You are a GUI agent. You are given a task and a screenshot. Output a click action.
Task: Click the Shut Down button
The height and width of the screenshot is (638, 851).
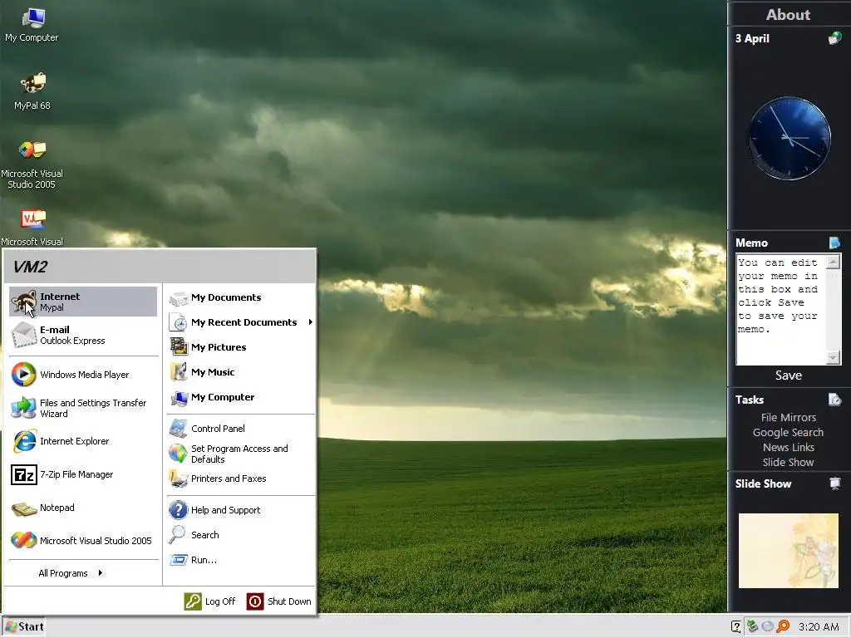point(279,601)
